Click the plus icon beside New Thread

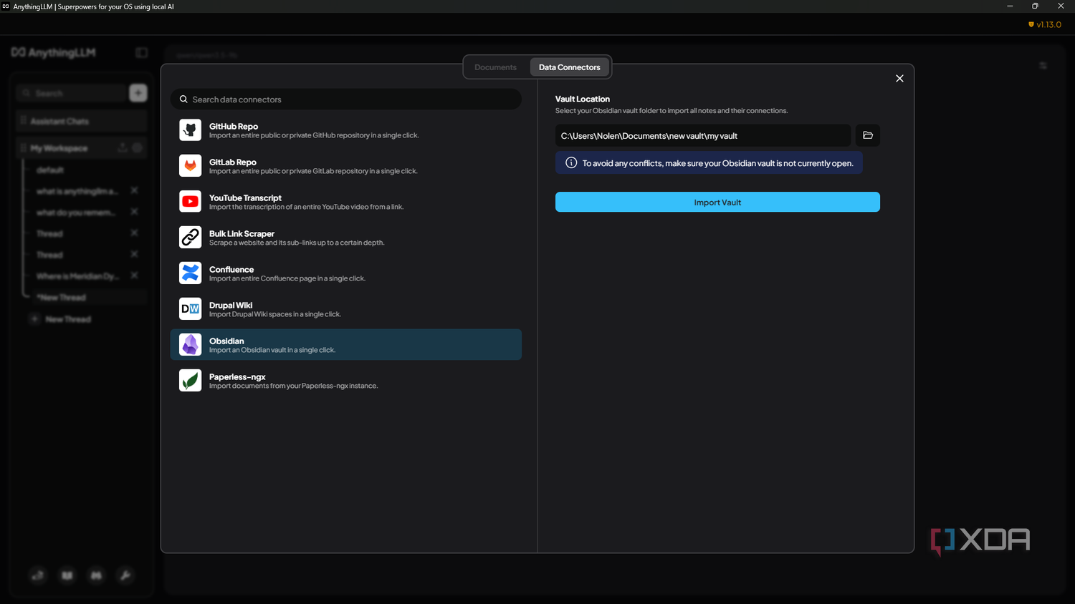point(34,318)
